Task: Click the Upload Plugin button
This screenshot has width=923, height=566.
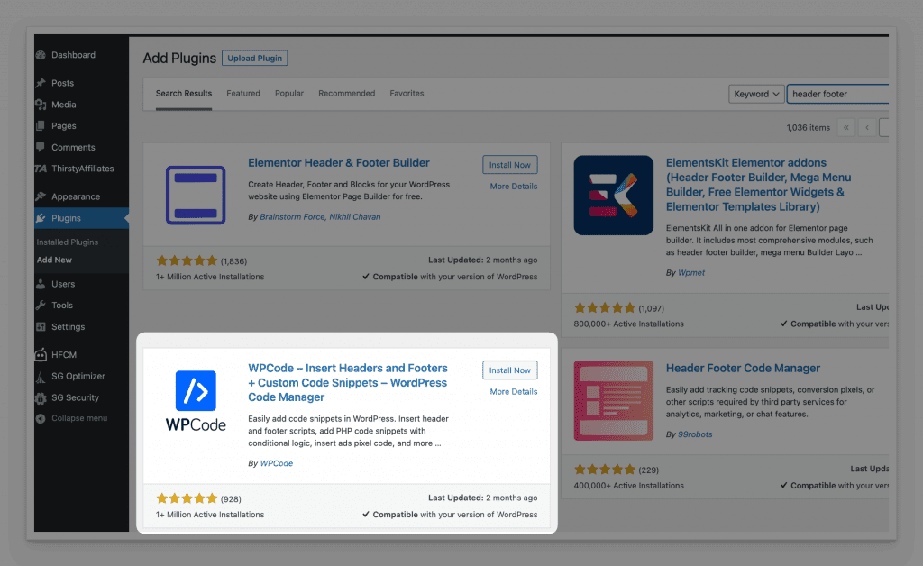Action: [x=255, y=59]
